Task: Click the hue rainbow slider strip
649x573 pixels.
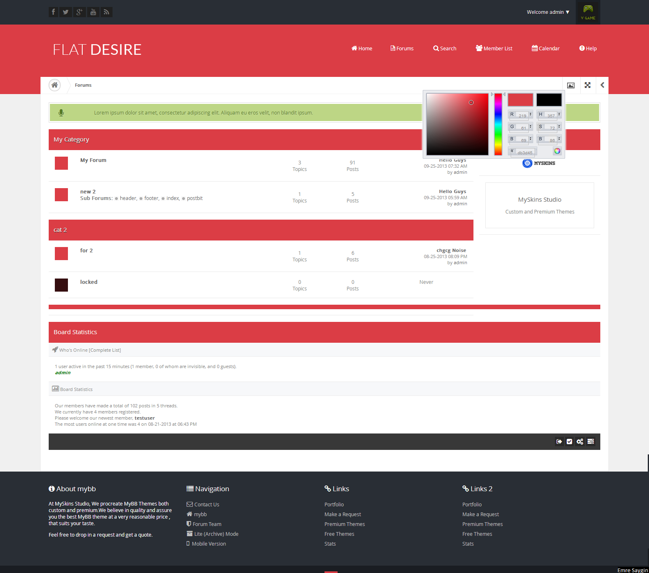Action: [x=498, y=124]
